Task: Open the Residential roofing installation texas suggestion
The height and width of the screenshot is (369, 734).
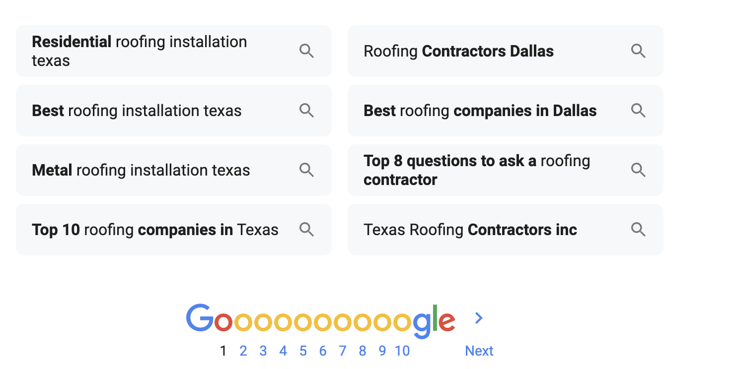Action: [139, 51]
